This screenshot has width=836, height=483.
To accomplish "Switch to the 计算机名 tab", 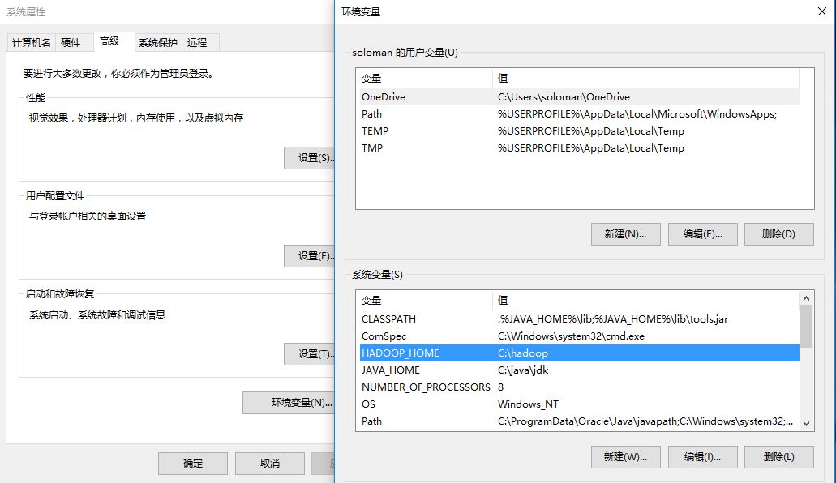I will 32,43.
